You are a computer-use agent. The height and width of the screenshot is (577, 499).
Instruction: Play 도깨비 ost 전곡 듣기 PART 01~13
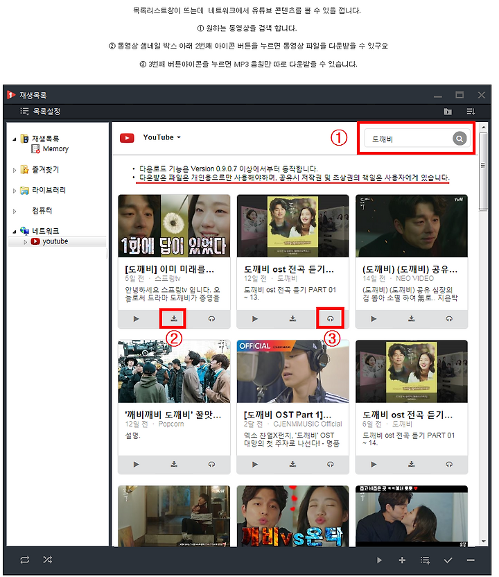(255, 319)
